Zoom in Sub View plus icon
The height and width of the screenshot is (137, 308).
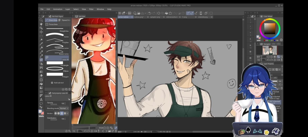coord(108,128)
